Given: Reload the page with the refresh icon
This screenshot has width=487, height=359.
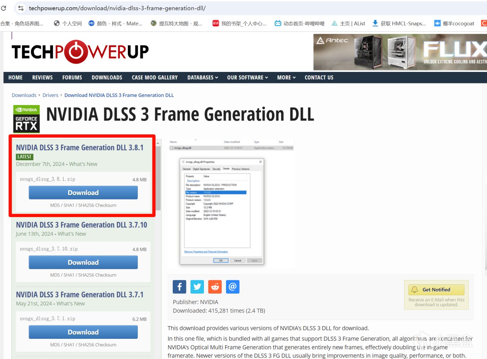Looking at the screenshot, I should [x=3, y=8].
